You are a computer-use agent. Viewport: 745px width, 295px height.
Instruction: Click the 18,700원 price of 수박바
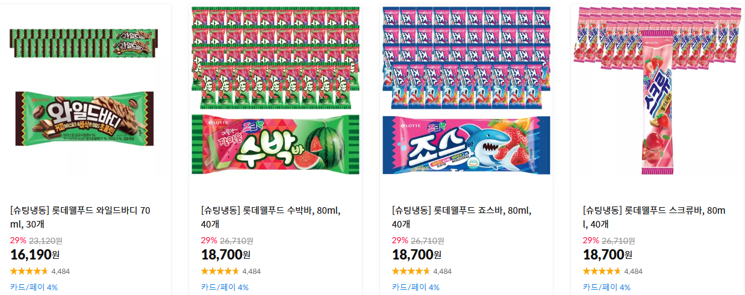tap(226, 255)
